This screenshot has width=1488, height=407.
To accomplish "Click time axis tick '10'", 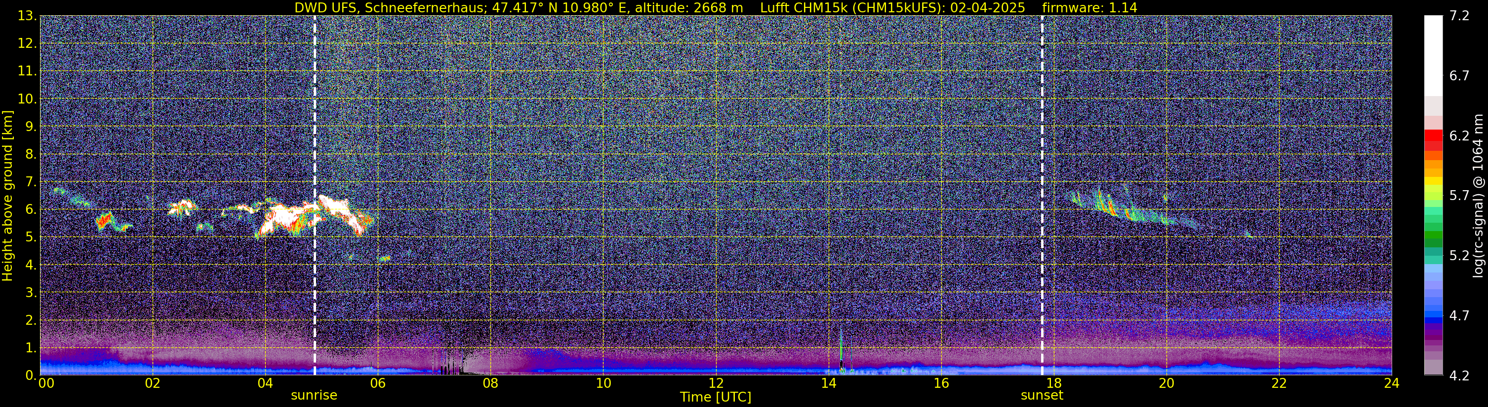I will point(603,383).
